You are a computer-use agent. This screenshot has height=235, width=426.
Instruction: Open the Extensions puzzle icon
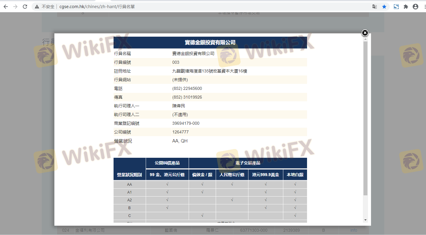(x=406, y=7)
